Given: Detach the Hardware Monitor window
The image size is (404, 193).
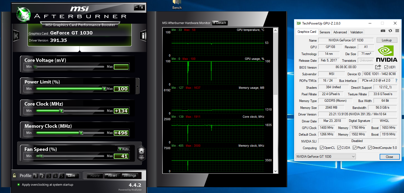Looking at the screenshot, I should pos(220,23).
